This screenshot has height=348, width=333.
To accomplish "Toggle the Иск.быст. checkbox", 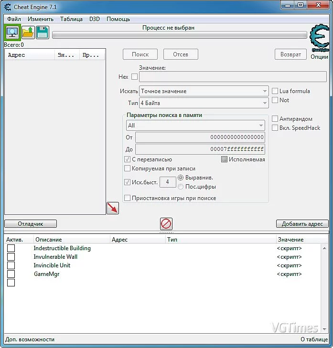I will click(x=127, y=182).
